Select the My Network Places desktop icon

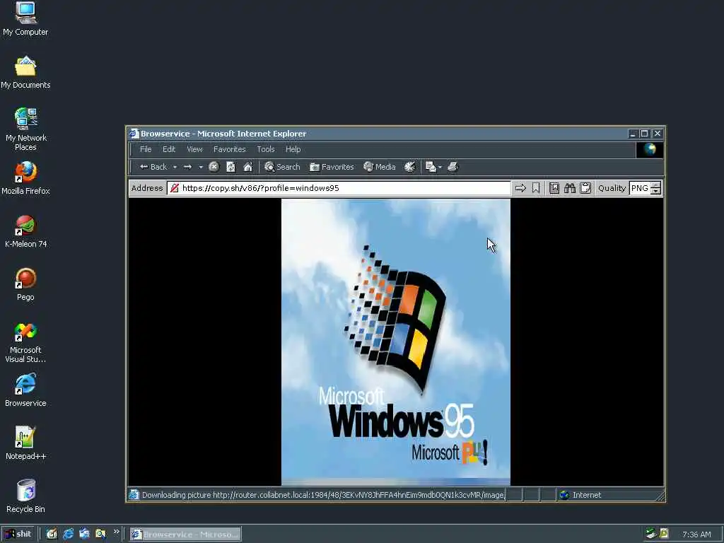click(25, 129)
